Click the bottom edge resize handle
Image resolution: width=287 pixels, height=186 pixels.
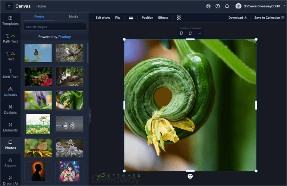point(190,171)
